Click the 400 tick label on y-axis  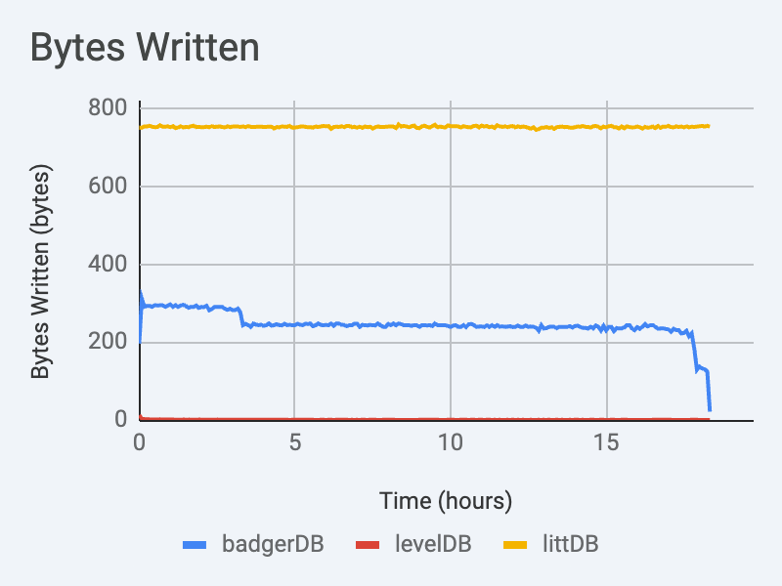point(109,264)
